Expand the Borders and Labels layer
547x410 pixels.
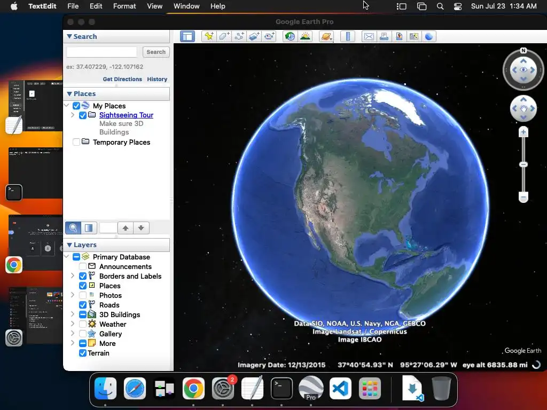click(73, 276)
